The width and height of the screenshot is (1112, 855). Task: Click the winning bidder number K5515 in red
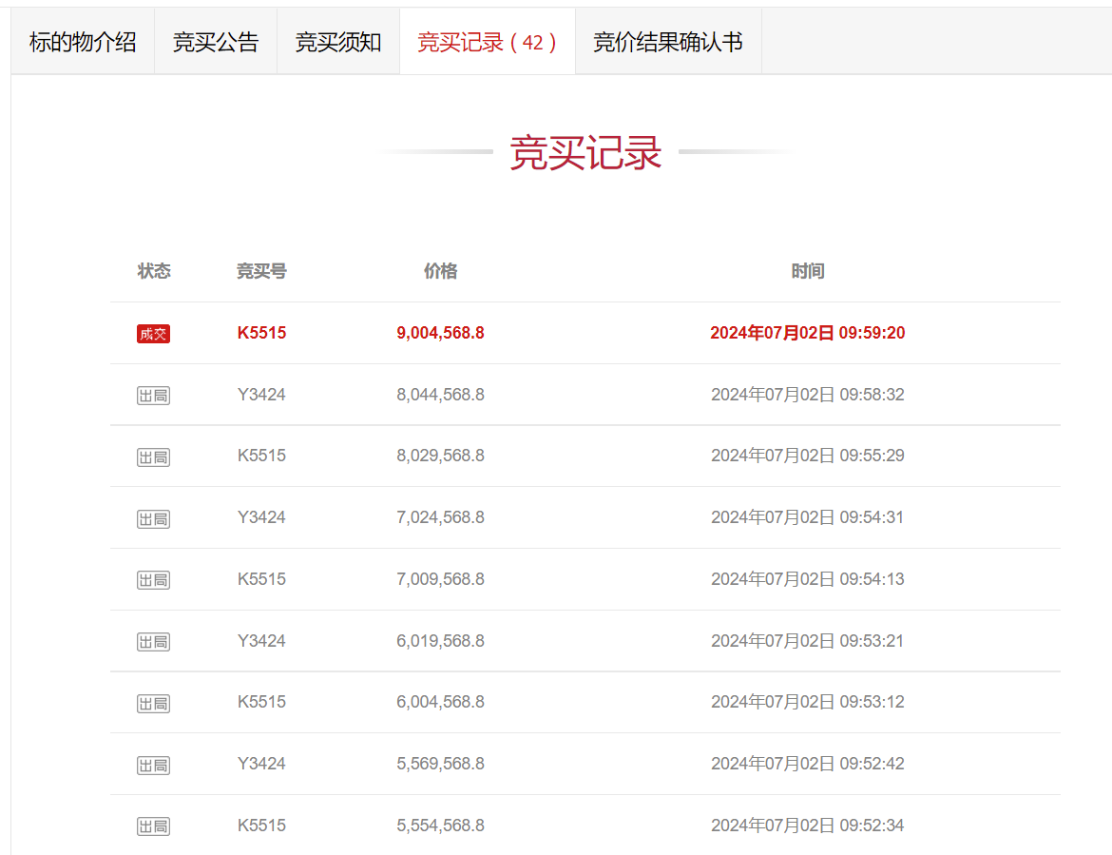tap(261, 333)
